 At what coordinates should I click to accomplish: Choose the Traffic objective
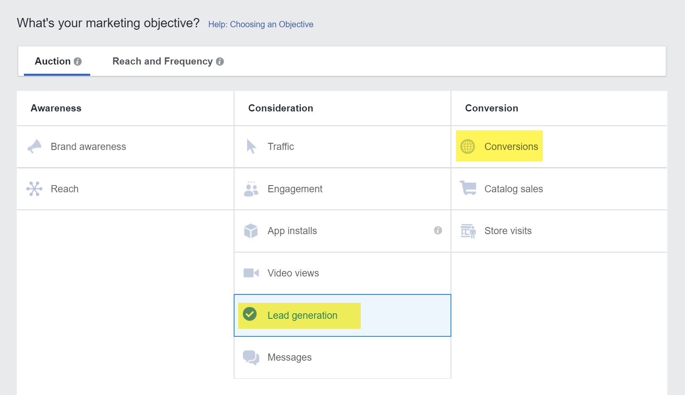pos(342,147)
